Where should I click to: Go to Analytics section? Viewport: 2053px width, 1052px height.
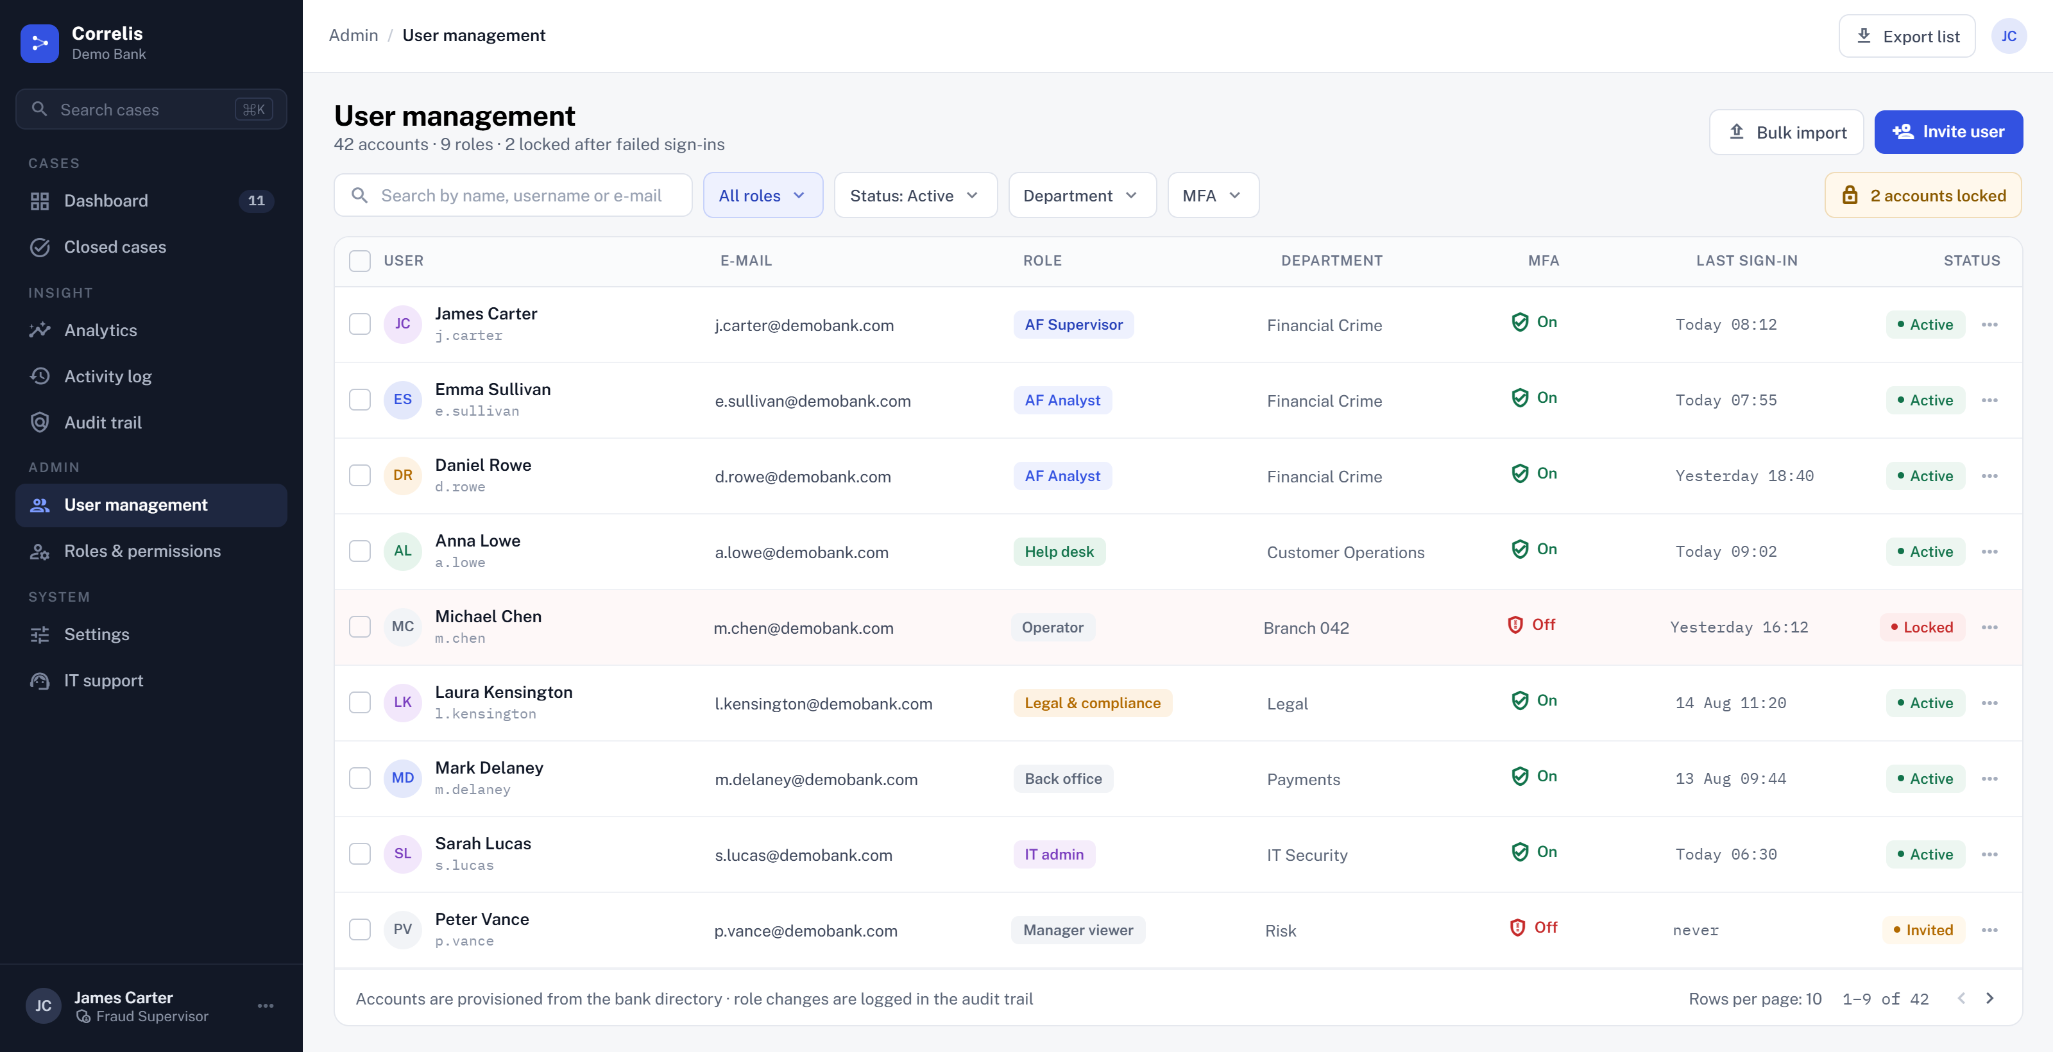click(151, 330)
